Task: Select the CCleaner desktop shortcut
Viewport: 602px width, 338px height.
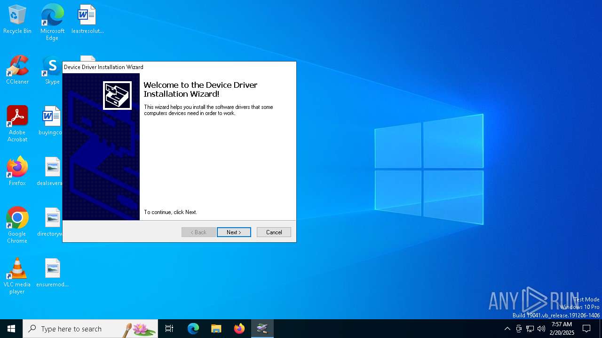Action: click(x=17, y=70)
